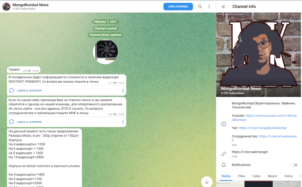The height and width of the screenshot is (187, 302).
Task: Close the Channel Info panel
Action: [223, 6]
